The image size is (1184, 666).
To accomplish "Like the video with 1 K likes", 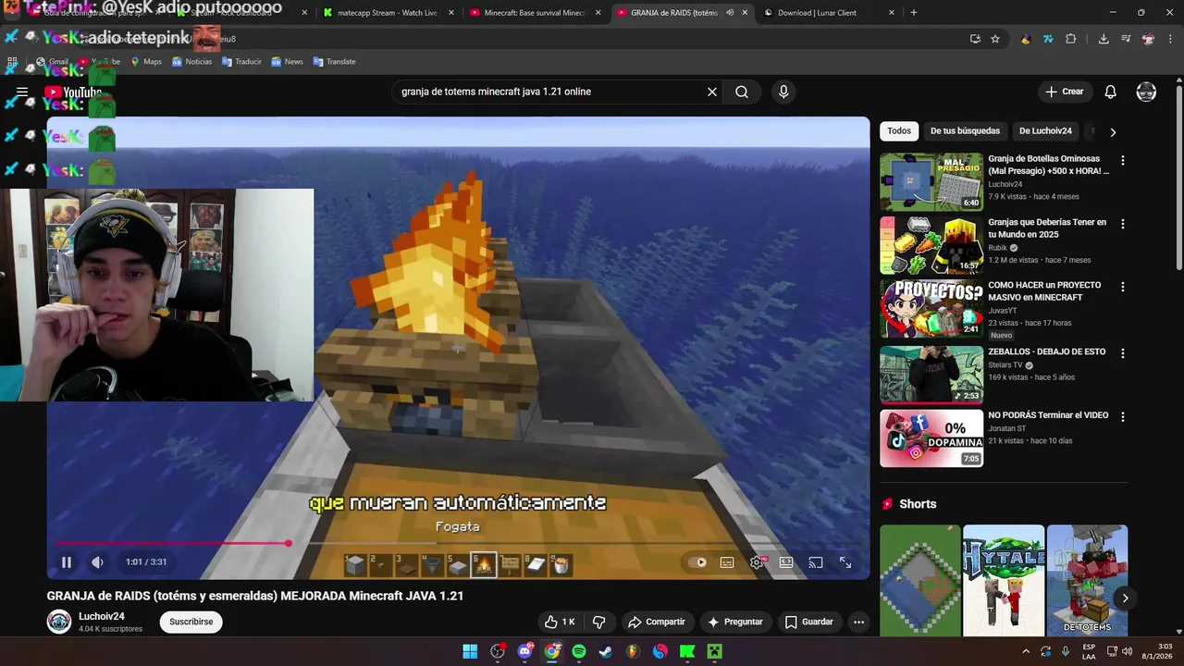I will coord(561,622).
